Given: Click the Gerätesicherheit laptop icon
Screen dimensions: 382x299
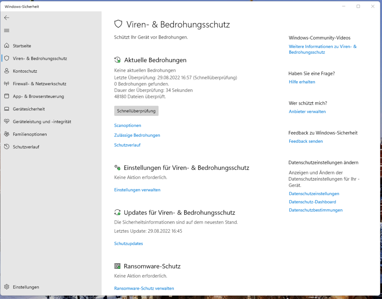Looking at the screenshot, I should point(7,109).
